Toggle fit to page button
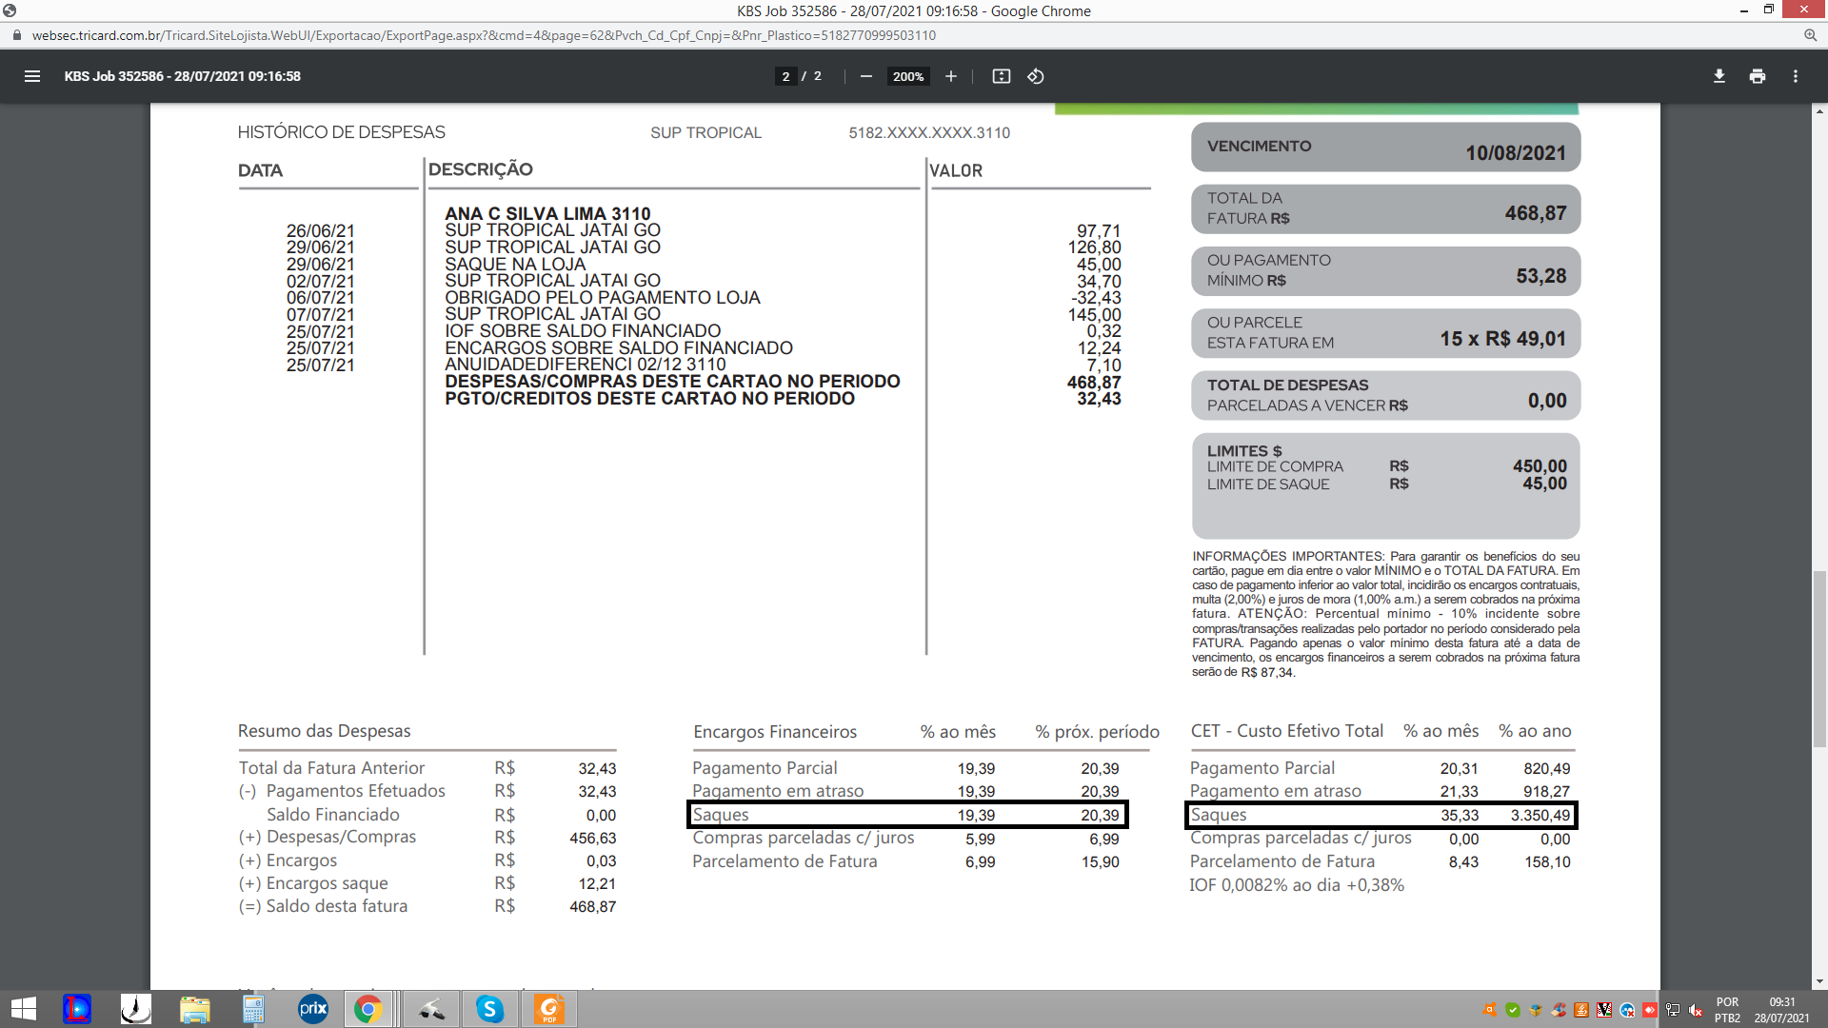This screenshot has width=1828, height=1028. click(1001, 76)
